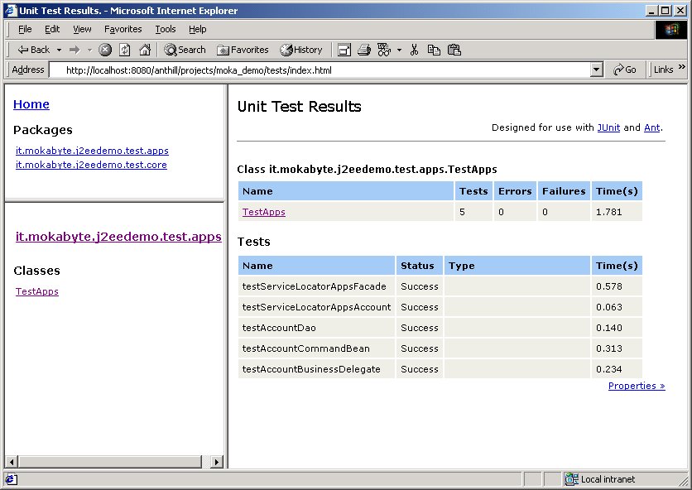Expand the address bar dropdown arrow

click(597, 70)
